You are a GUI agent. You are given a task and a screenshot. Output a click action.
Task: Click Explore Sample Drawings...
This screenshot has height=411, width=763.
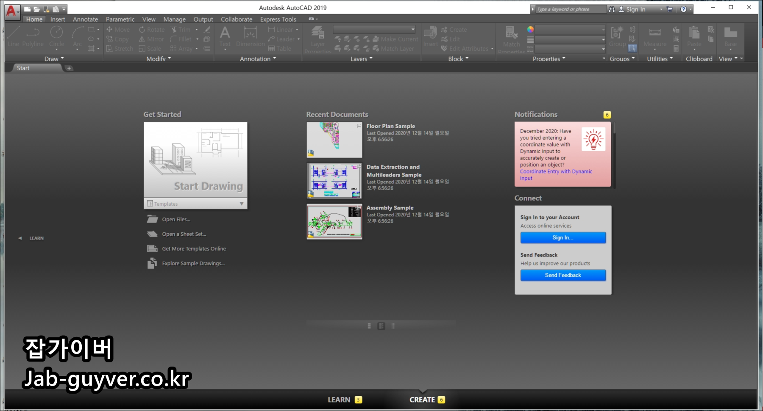coord(193,263)
